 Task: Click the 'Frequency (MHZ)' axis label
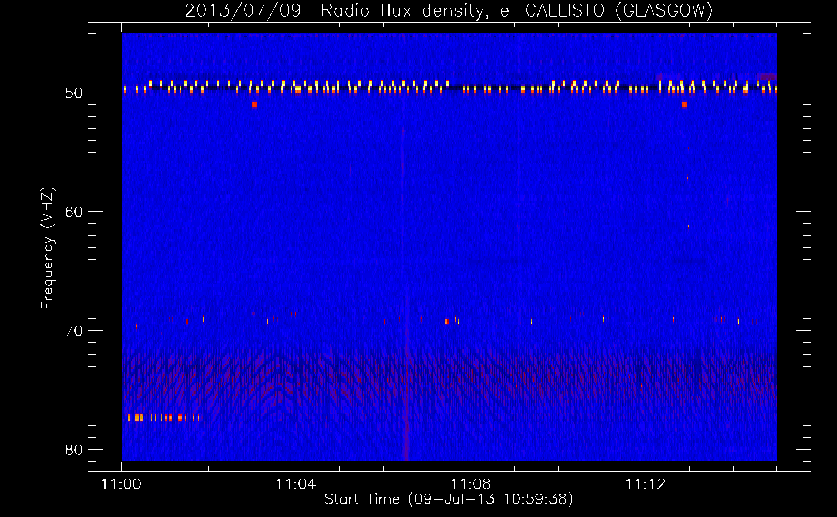pos(47,248)
